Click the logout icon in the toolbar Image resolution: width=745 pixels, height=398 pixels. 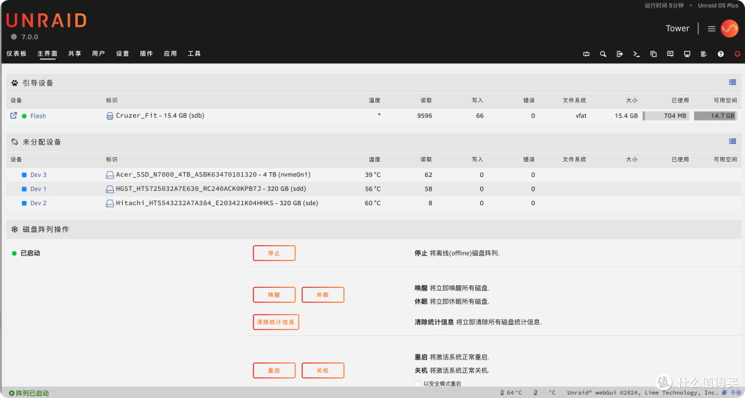tap(619, 54)
